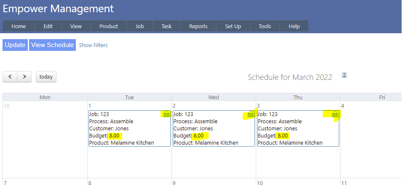Open the Product menu
Viewport: 402px width, 185px height.
tap(108, 26)
